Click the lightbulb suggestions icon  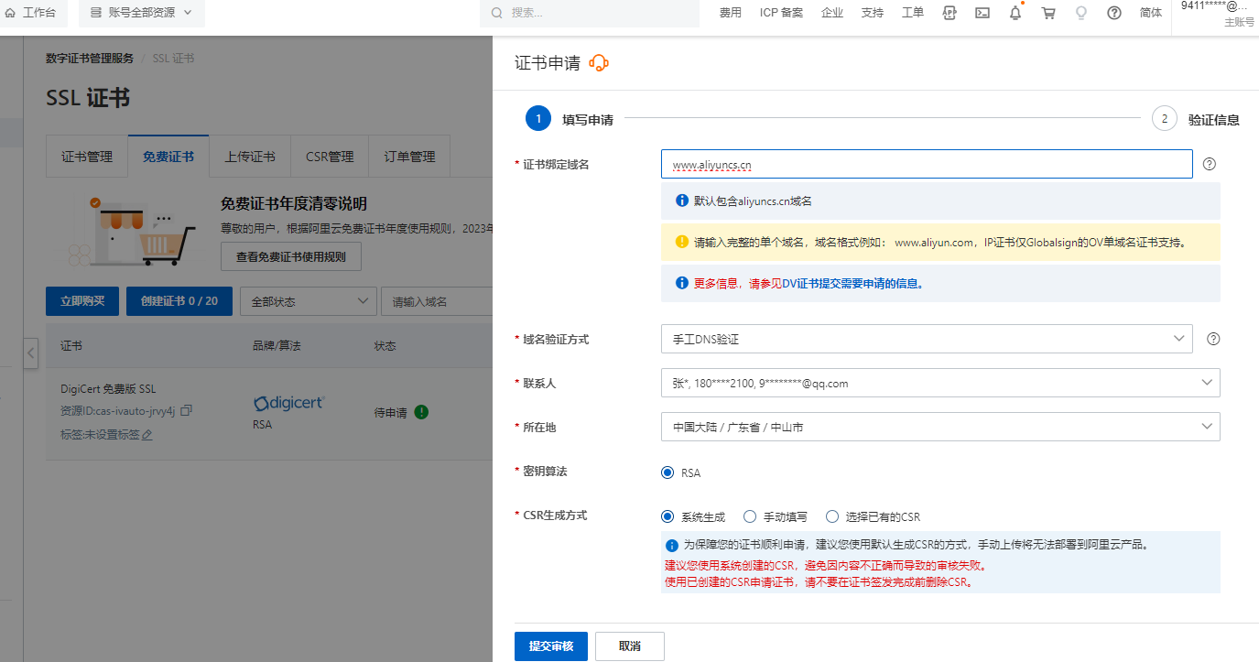(x=1081, y=13)
